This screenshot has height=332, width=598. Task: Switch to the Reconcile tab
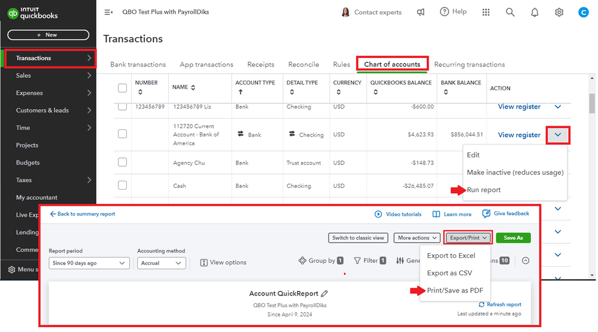303,65
